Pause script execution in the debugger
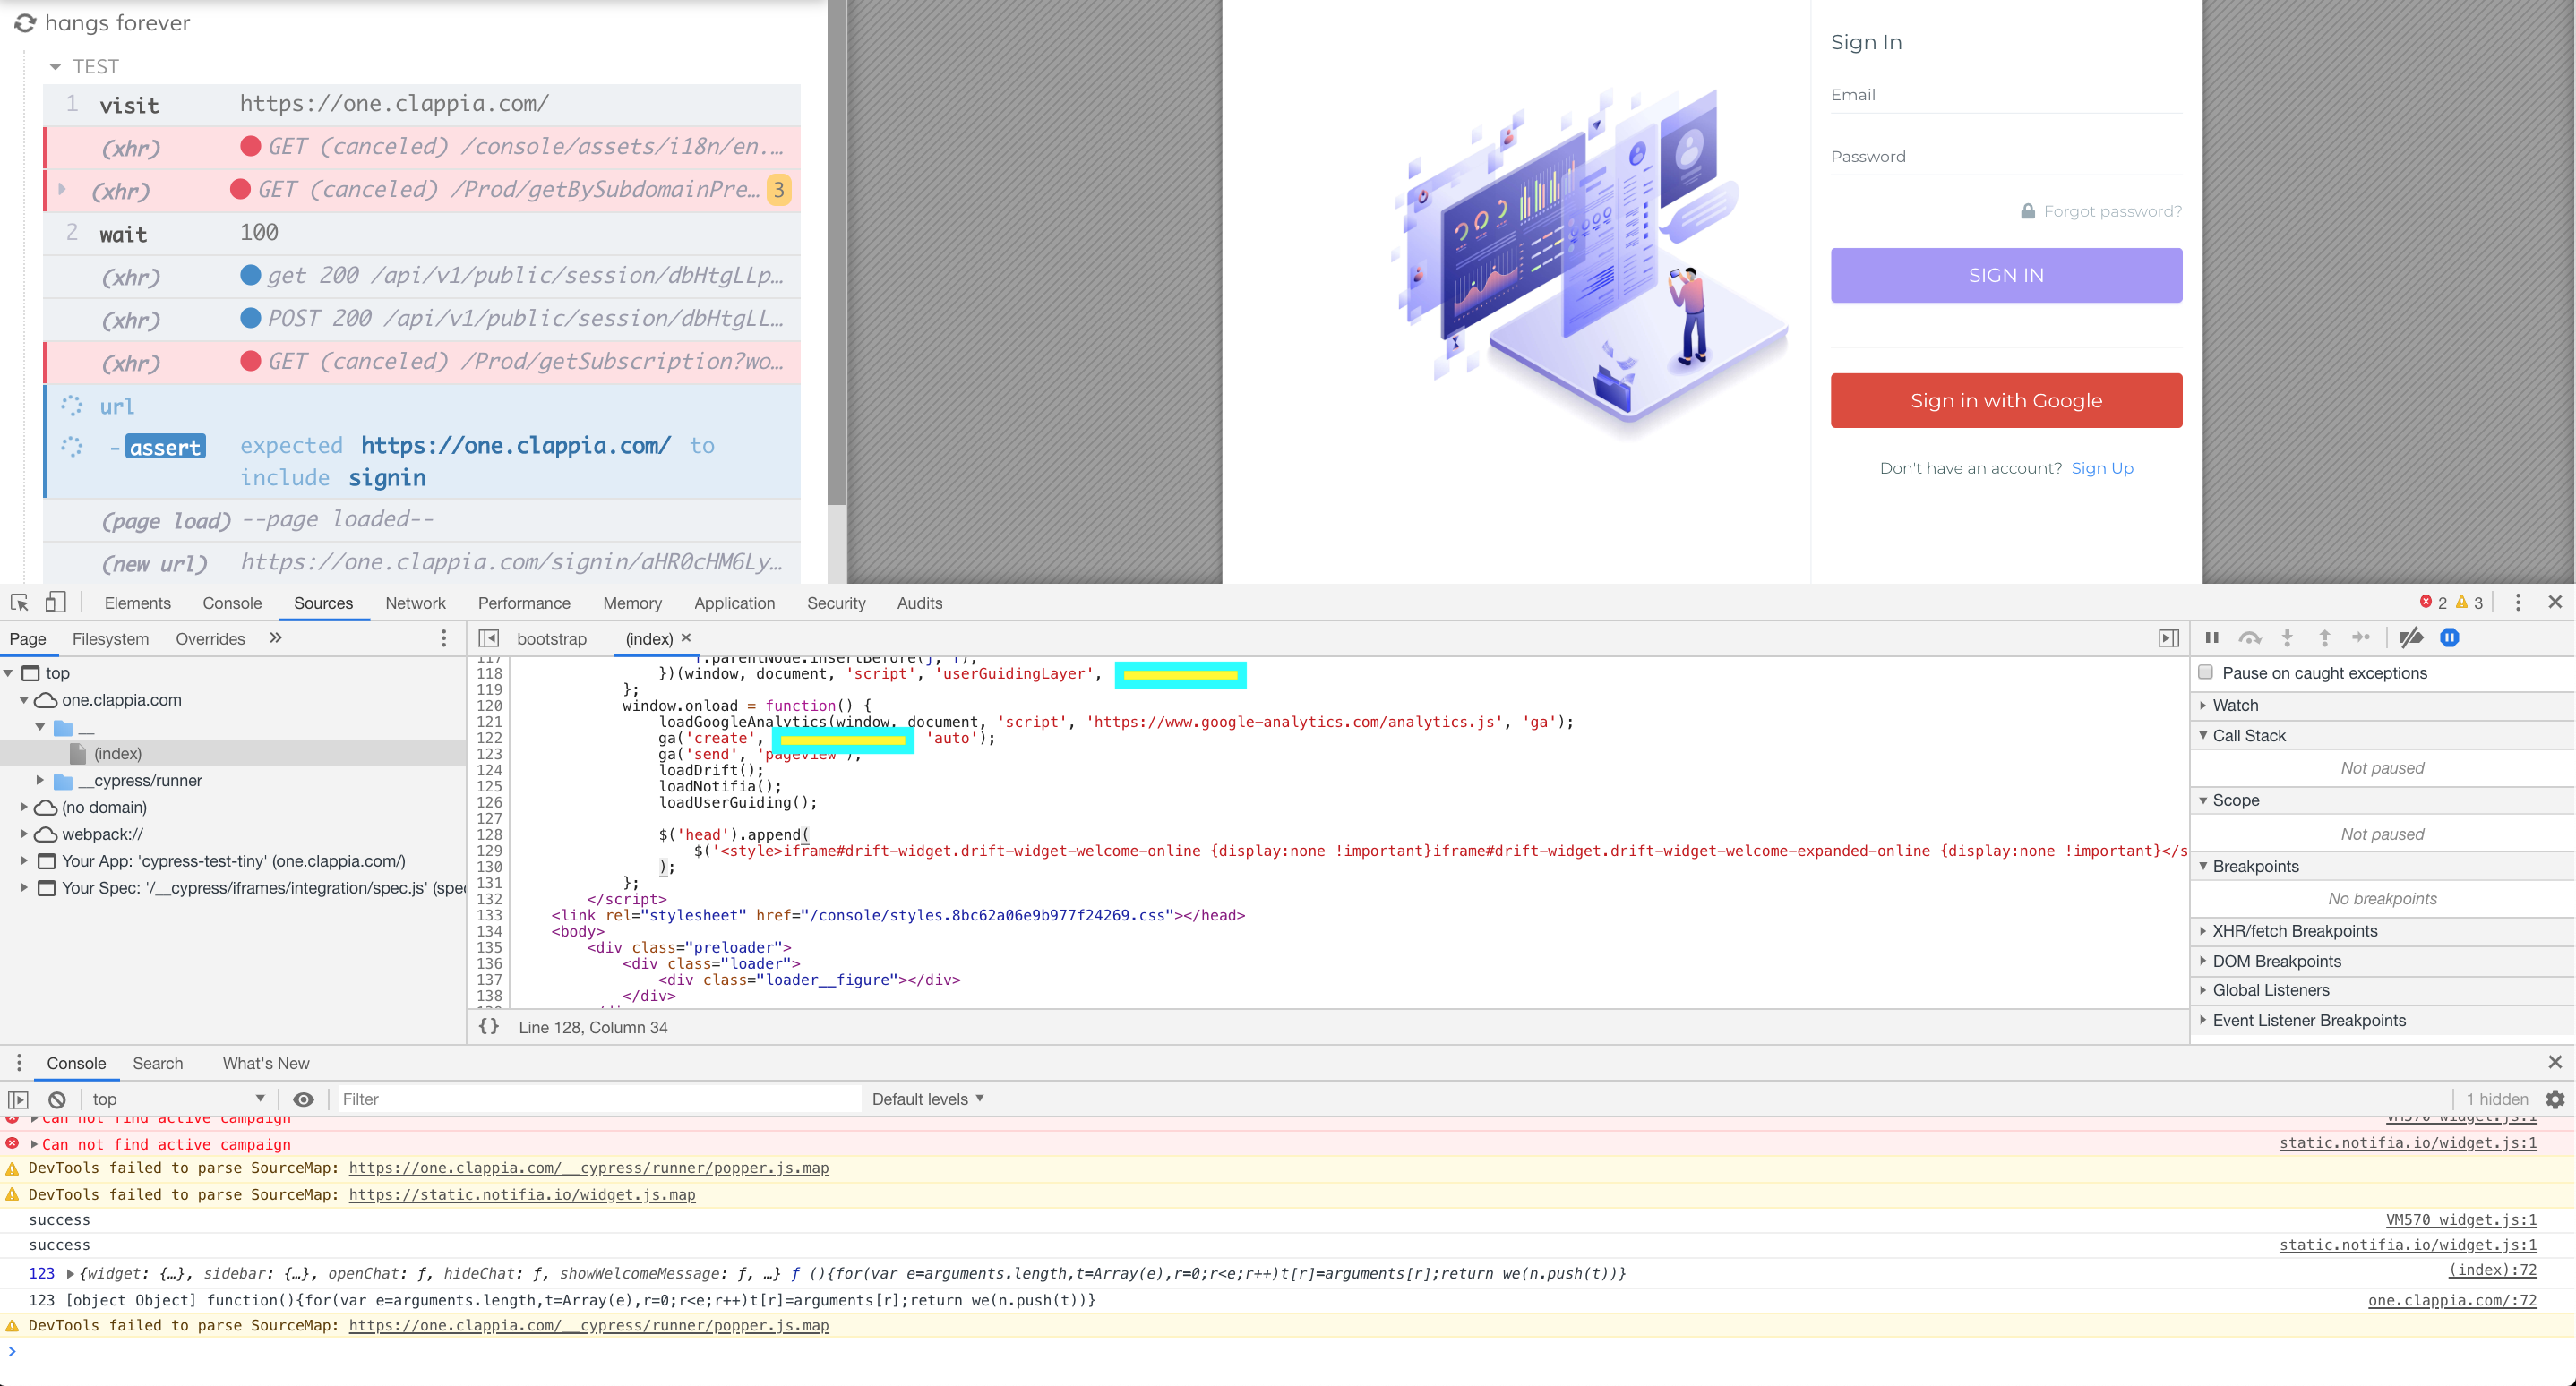Viewport: 2576px width, 1386px height. click(2212, 637)
